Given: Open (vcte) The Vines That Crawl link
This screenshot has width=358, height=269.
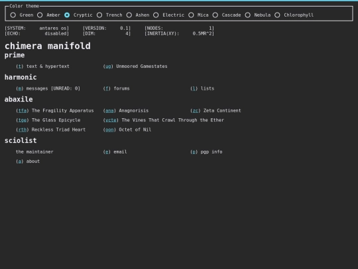Looking at the screenshot, I should click(111, 120).
